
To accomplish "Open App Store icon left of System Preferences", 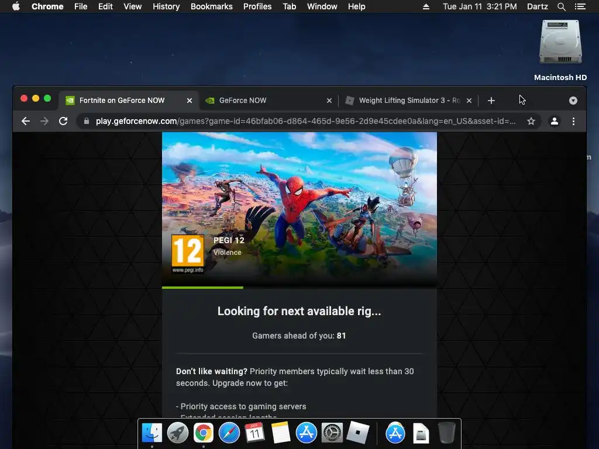I will click(307, 433).
